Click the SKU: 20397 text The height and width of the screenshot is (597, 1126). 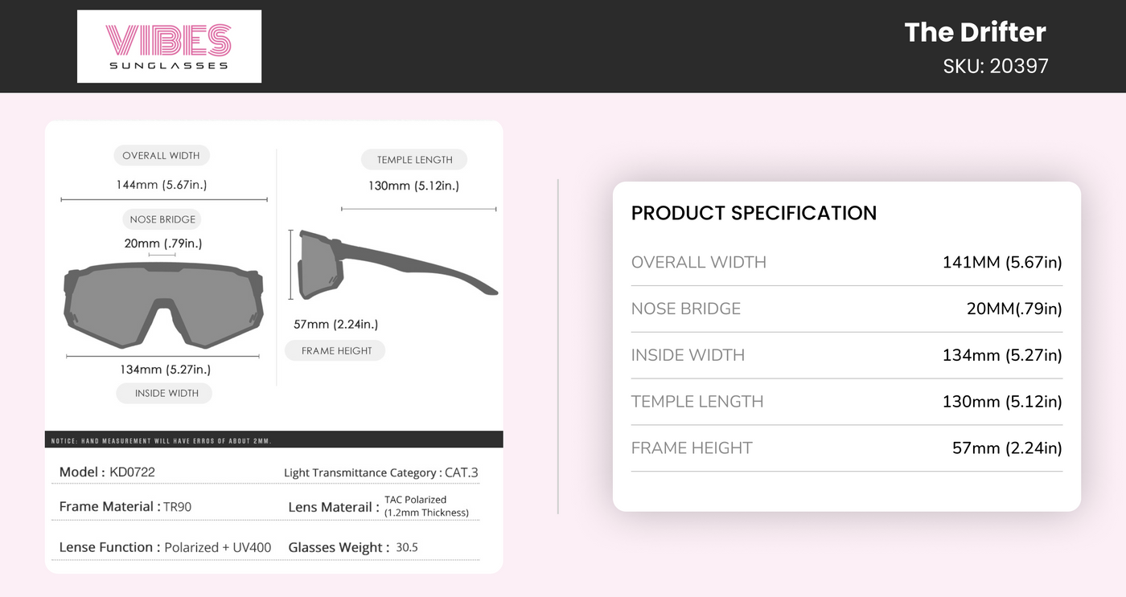pos(996,66)
